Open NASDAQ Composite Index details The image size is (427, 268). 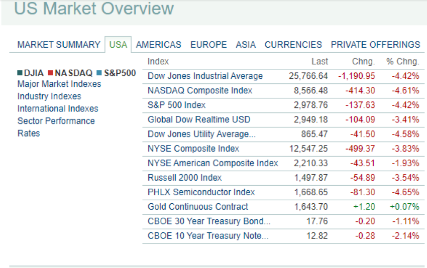[200, 91]
